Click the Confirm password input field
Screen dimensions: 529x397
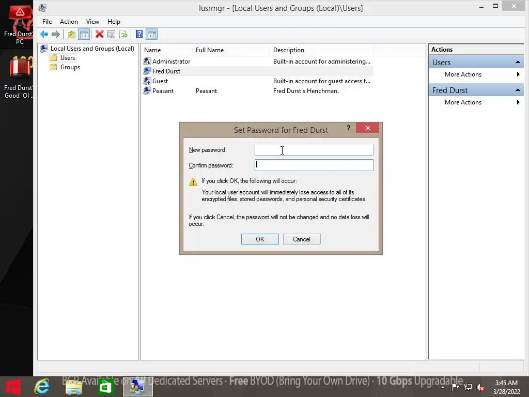[314, 165]
